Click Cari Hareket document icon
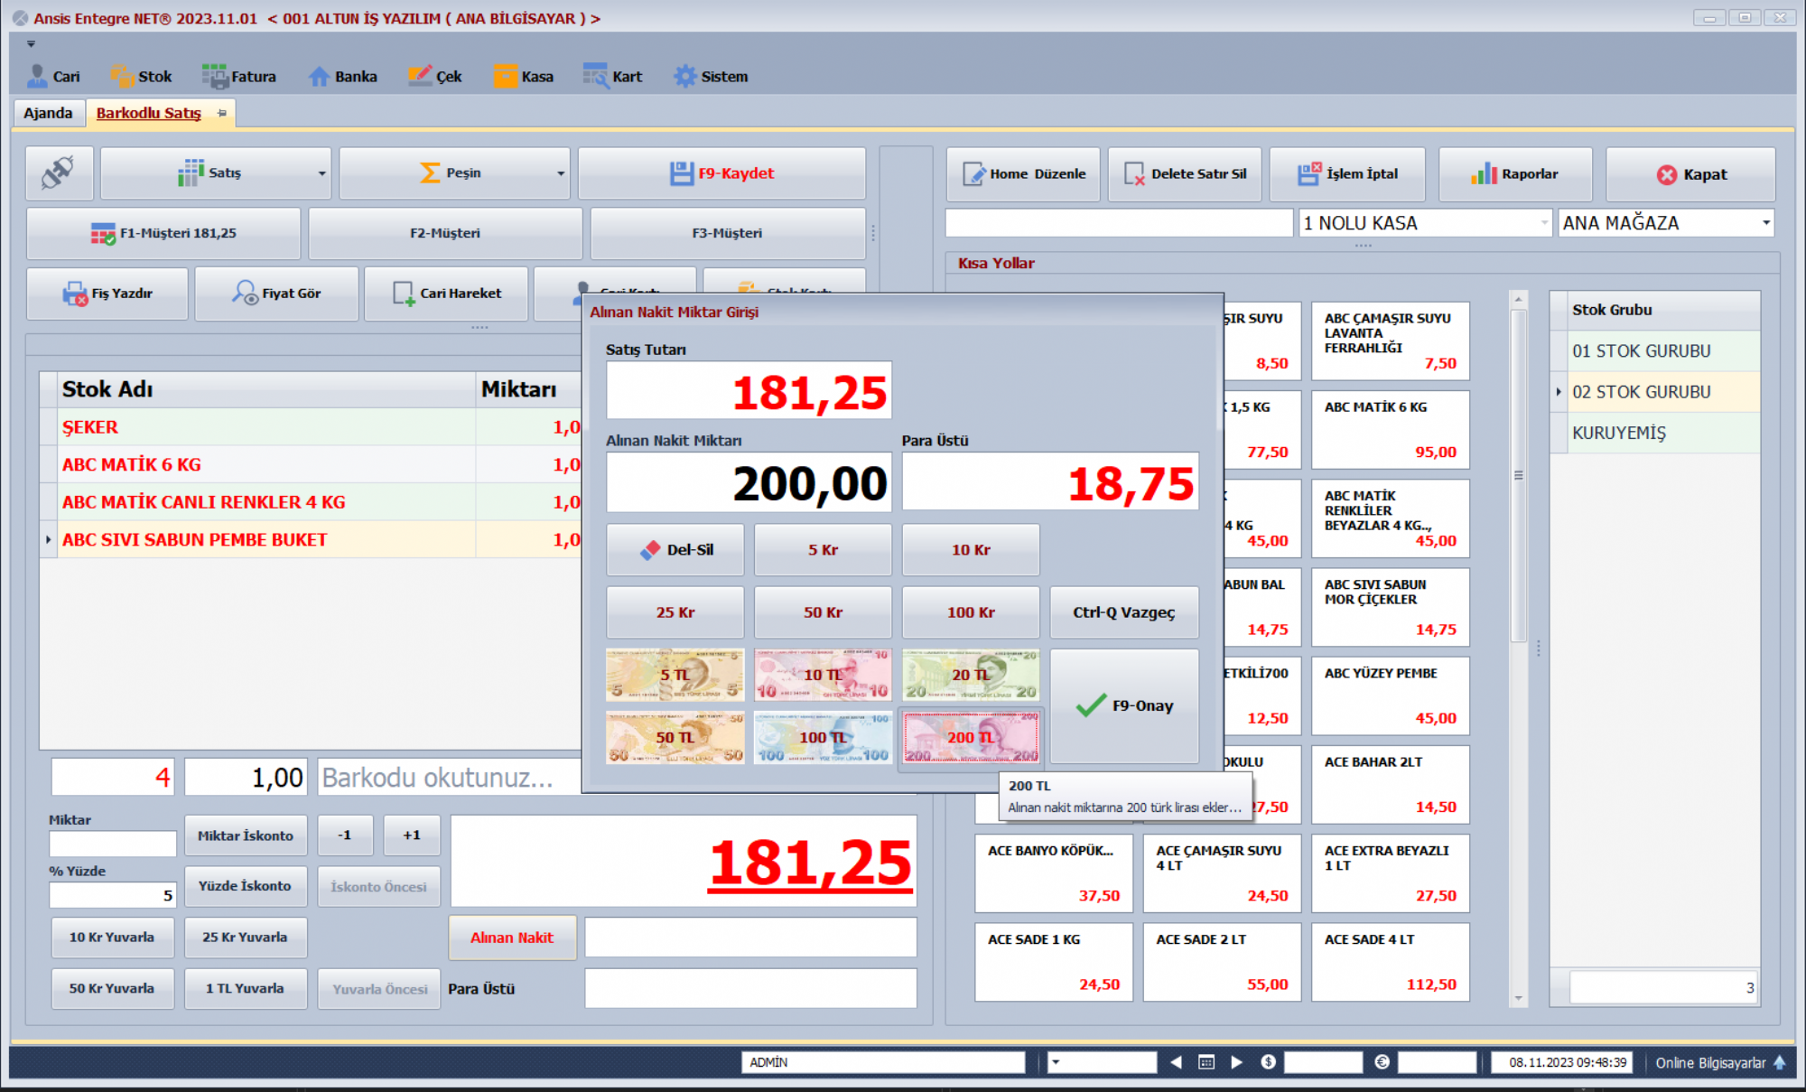The width and height of the screenshot is (1806, 1092). coord(404,294)
